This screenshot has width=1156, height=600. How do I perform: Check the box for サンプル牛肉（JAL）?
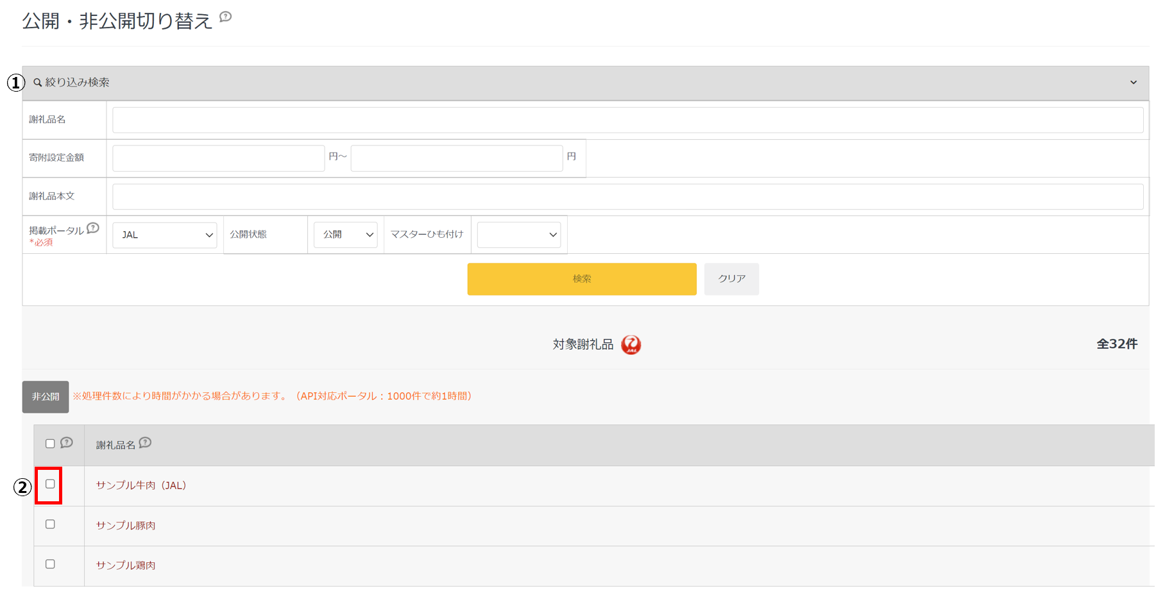click(50, 485)
